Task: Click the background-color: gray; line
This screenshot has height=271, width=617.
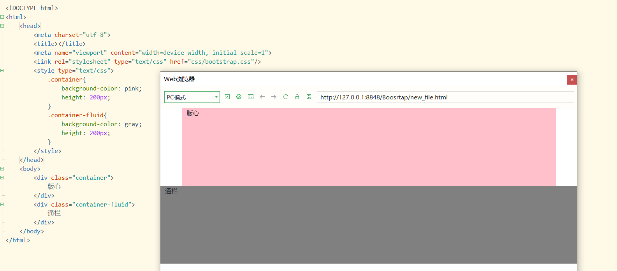Action: (x=102, y=124)
